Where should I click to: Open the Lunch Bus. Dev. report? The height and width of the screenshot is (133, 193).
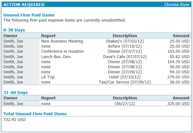click(56, 57)
